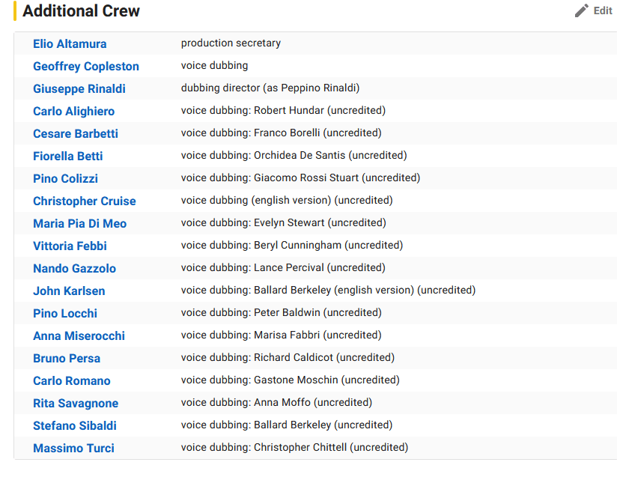Click the Massimo Turci link
617x477 pixels.
(73, 448)
